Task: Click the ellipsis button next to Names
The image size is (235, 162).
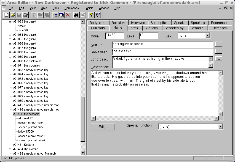Action: [x=219, y=44]
